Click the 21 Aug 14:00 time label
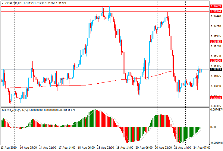Viewport: 223px width, 151px height. 183,147
